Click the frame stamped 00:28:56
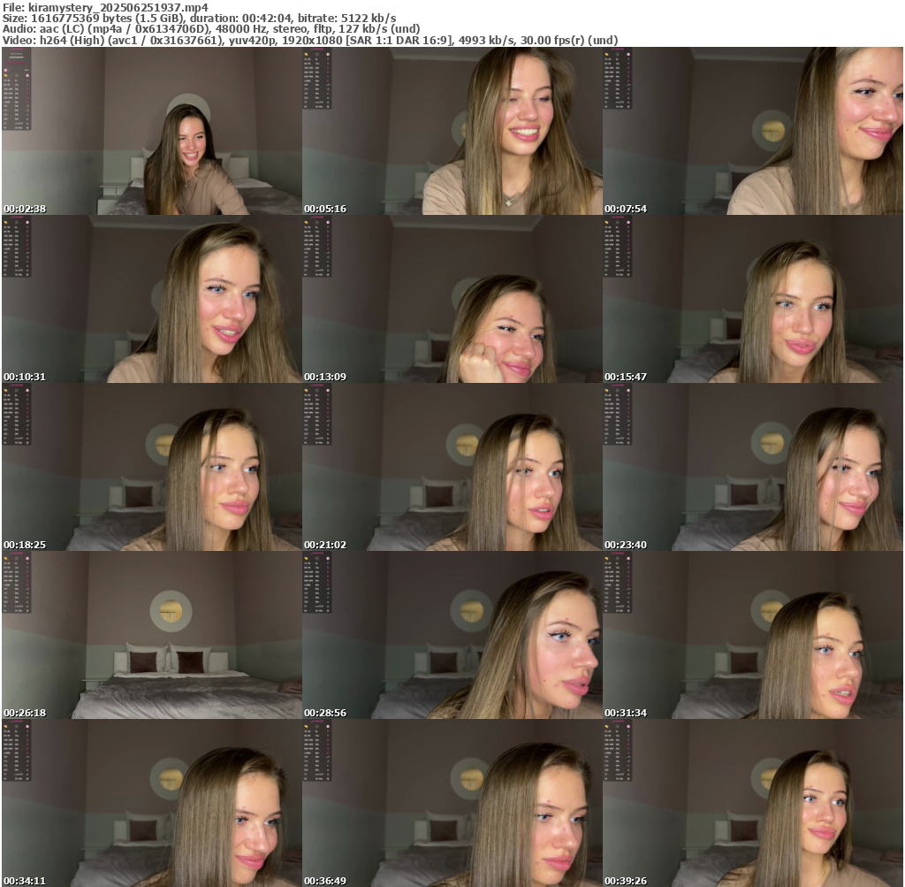Image resolution: width=905 pixels, height=887 pixels. pyautogui.click(x=452, y=635)
